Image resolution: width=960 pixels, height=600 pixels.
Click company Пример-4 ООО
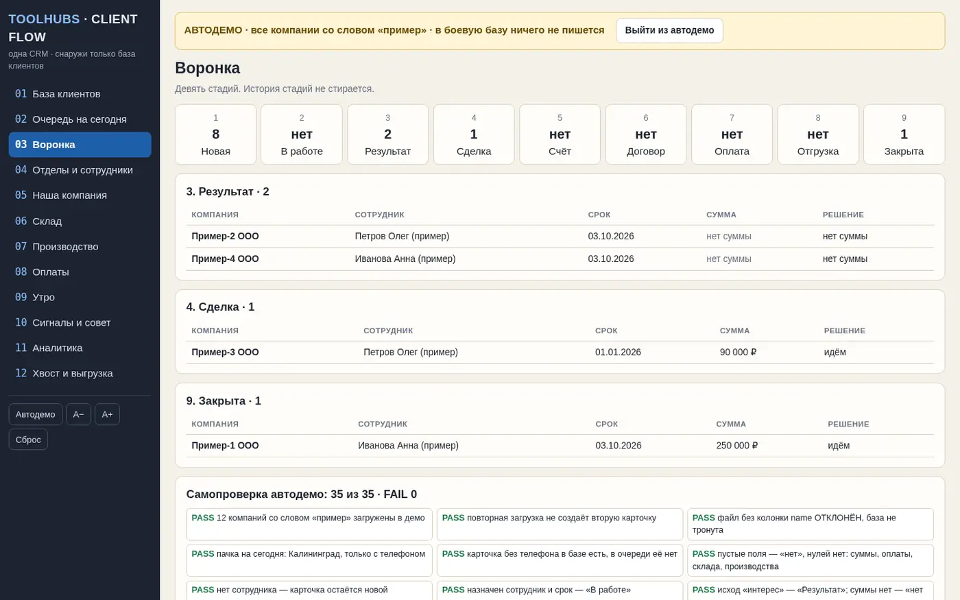(x=225, y=259)
